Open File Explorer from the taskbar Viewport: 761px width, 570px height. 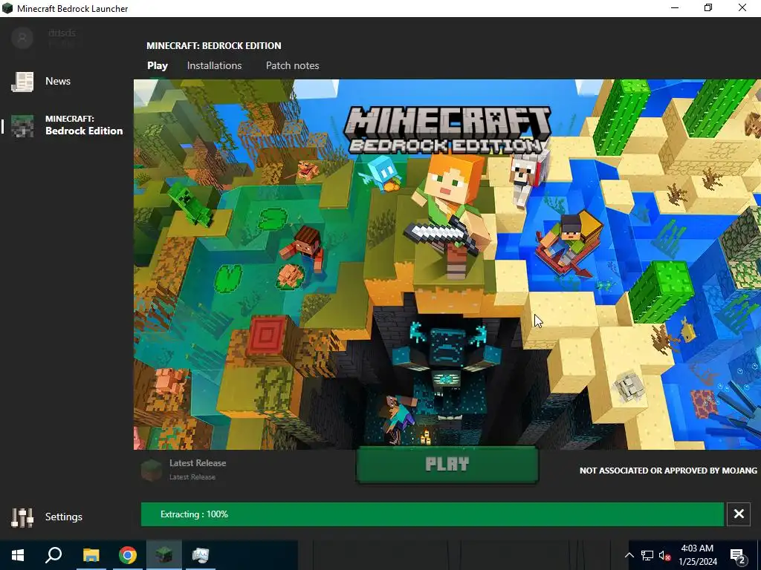tap(91, 555)
